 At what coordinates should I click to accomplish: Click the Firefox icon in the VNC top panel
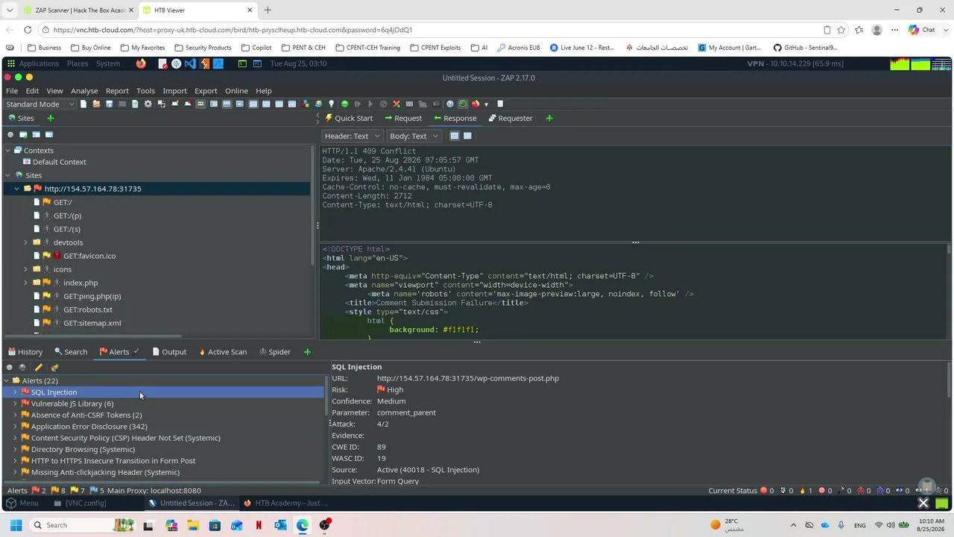point(141,63)
